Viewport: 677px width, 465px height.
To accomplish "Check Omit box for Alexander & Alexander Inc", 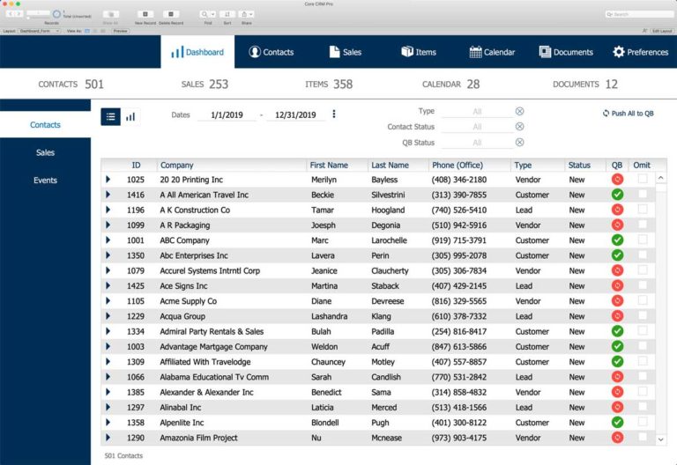I will coord(643,391).
